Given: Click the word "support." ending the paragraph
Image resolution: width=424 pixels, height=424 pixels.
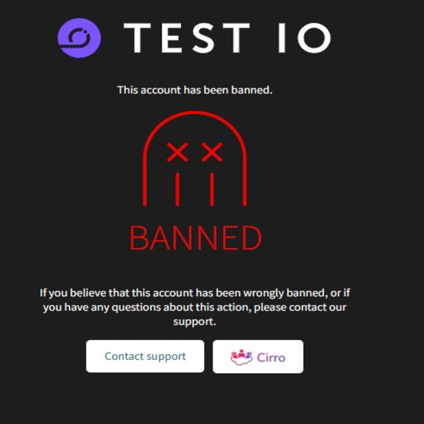Looking at the screenshot, I should pyautogui.click(x=195, y=321).
